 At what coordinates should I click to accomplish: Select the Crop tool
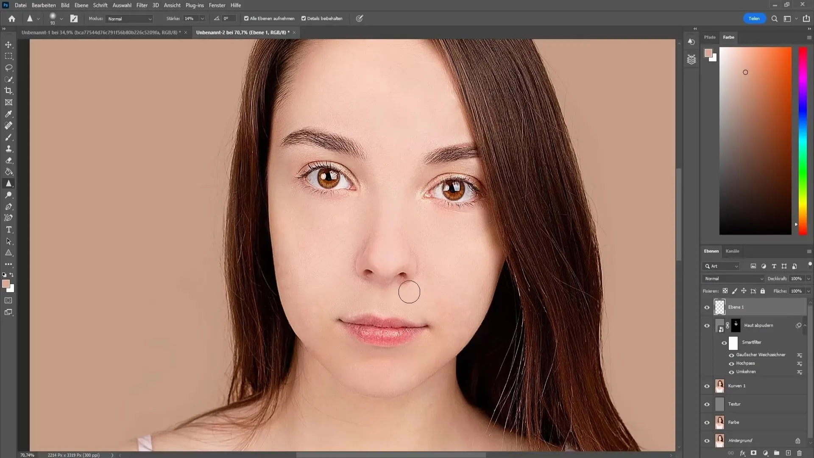click(8, 91)
